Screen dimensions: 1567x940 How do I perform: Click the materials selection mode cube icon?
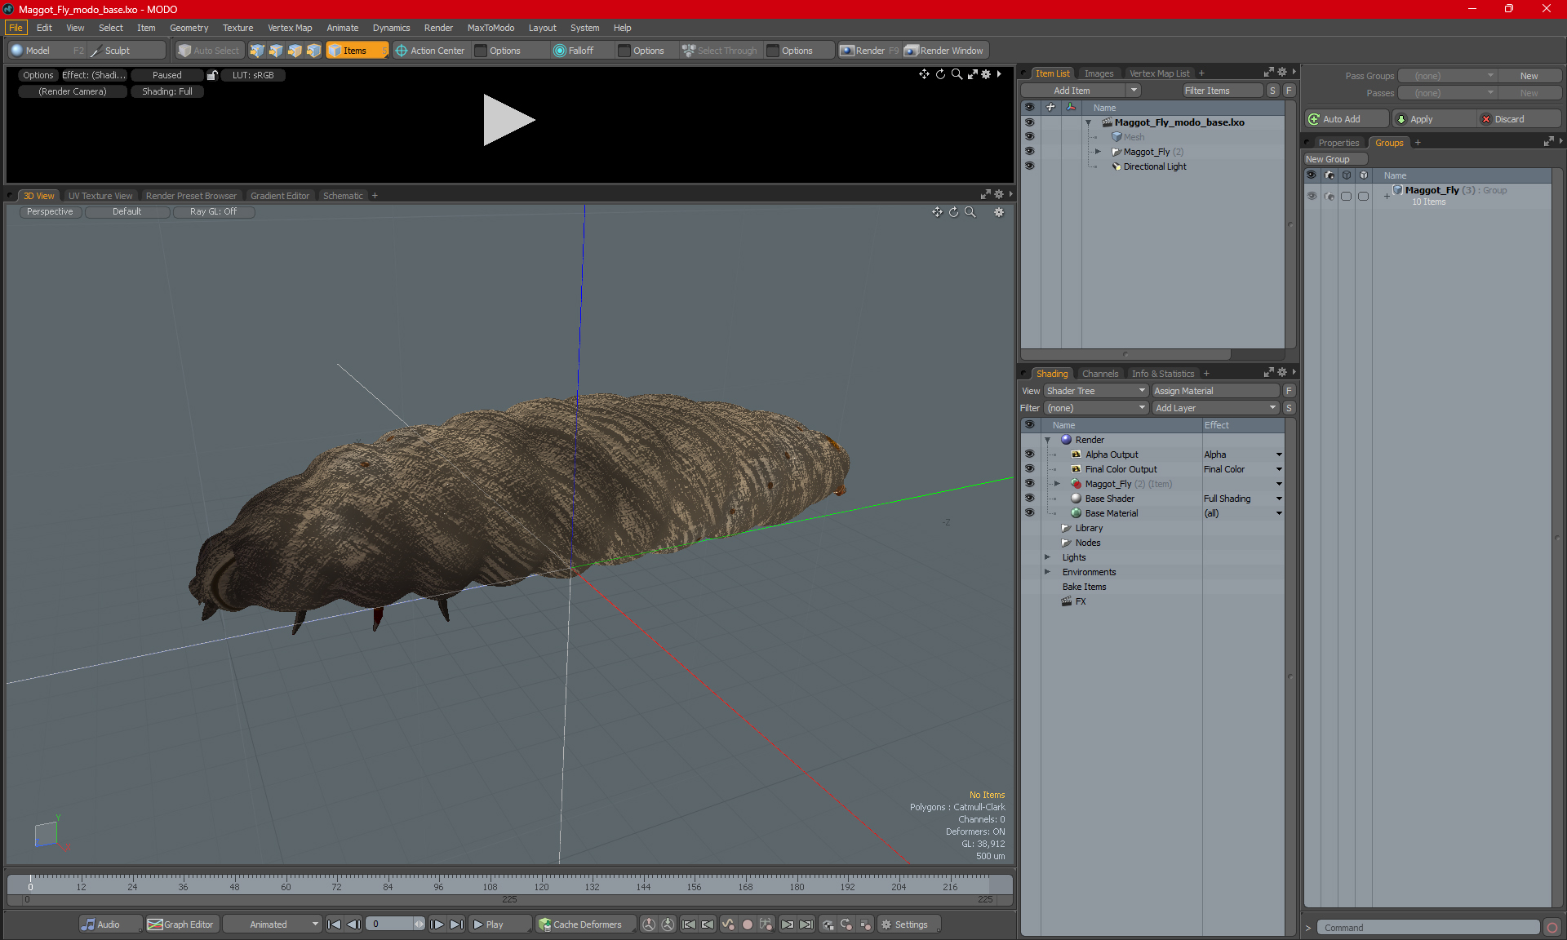313,51
